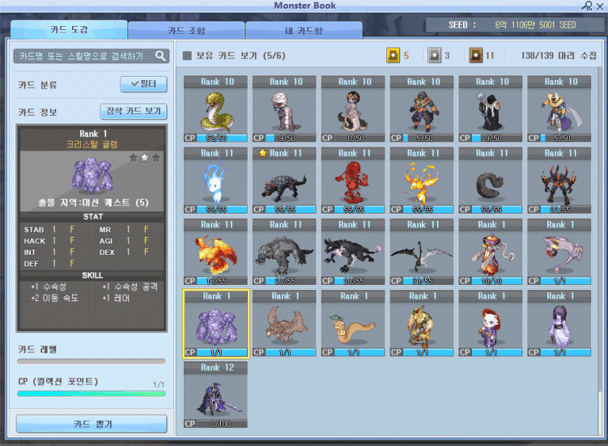Toggle the 보유 카드 보기 checkbox
The image size is (608, 446).
pos(188,56)
